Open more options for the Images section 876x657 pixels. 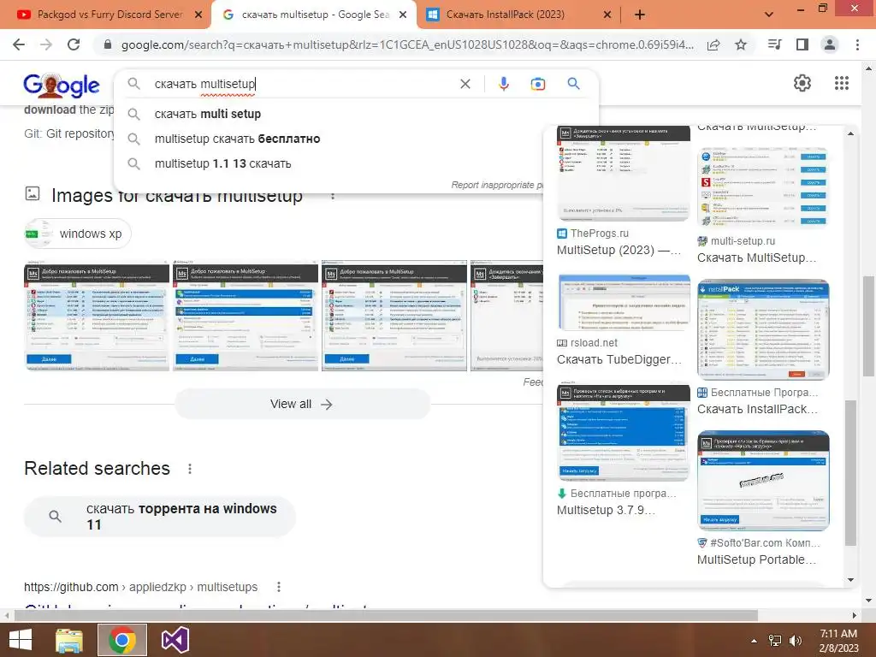click(x=333, y=196)
